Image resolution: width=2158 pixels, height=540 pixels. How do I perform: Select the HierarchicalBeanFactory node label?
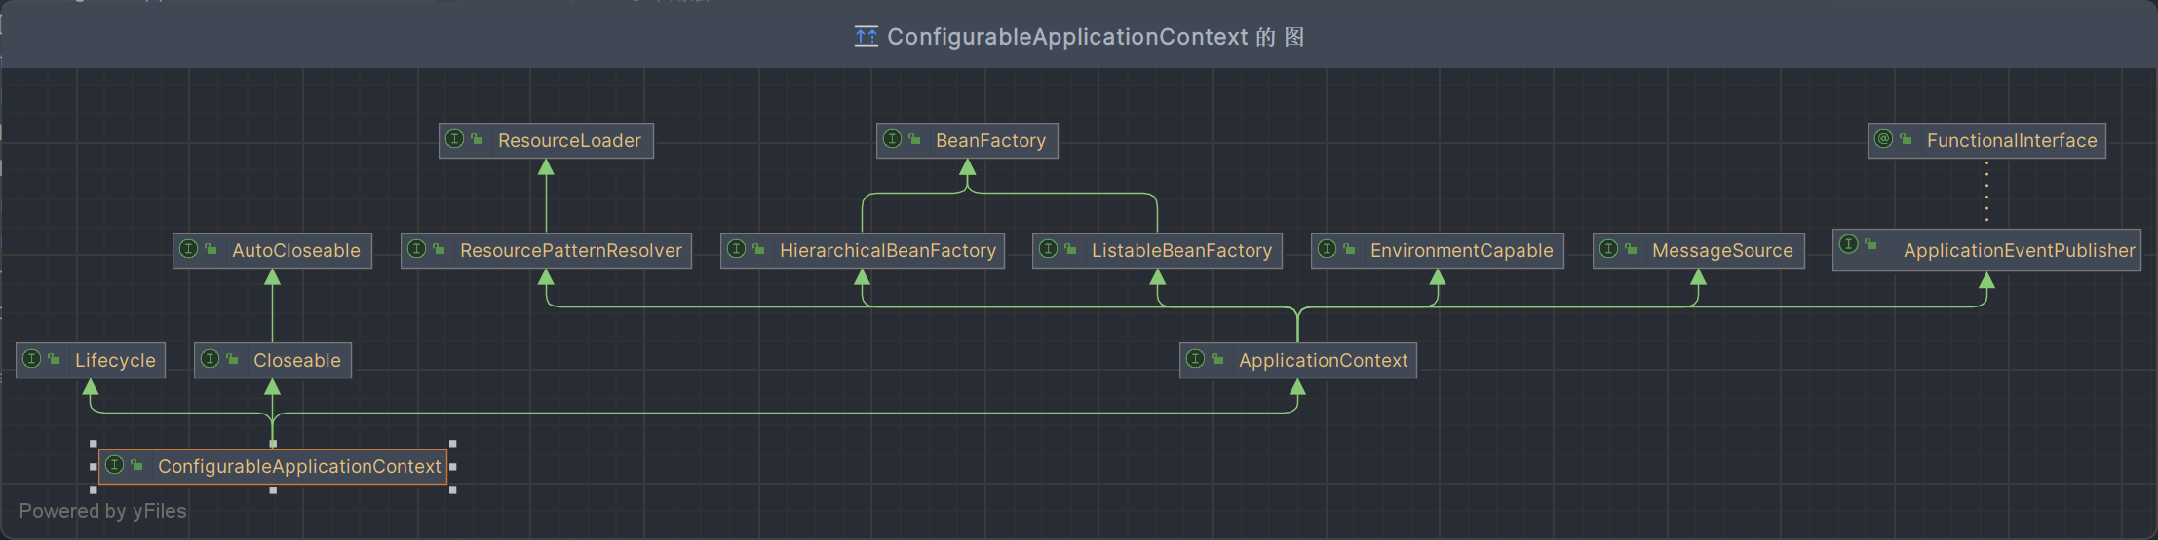coord(887,251)
